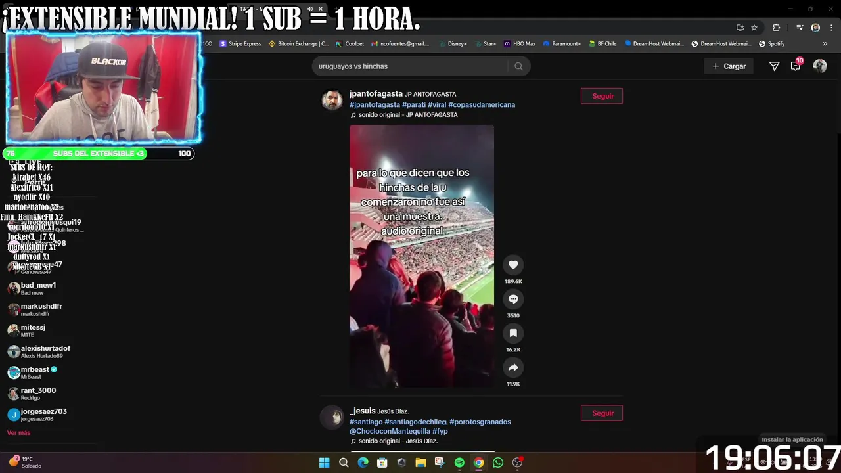Open Chrome media control icon
The height and width of the screenshot is (473, 841).
(x=800, y=28)
